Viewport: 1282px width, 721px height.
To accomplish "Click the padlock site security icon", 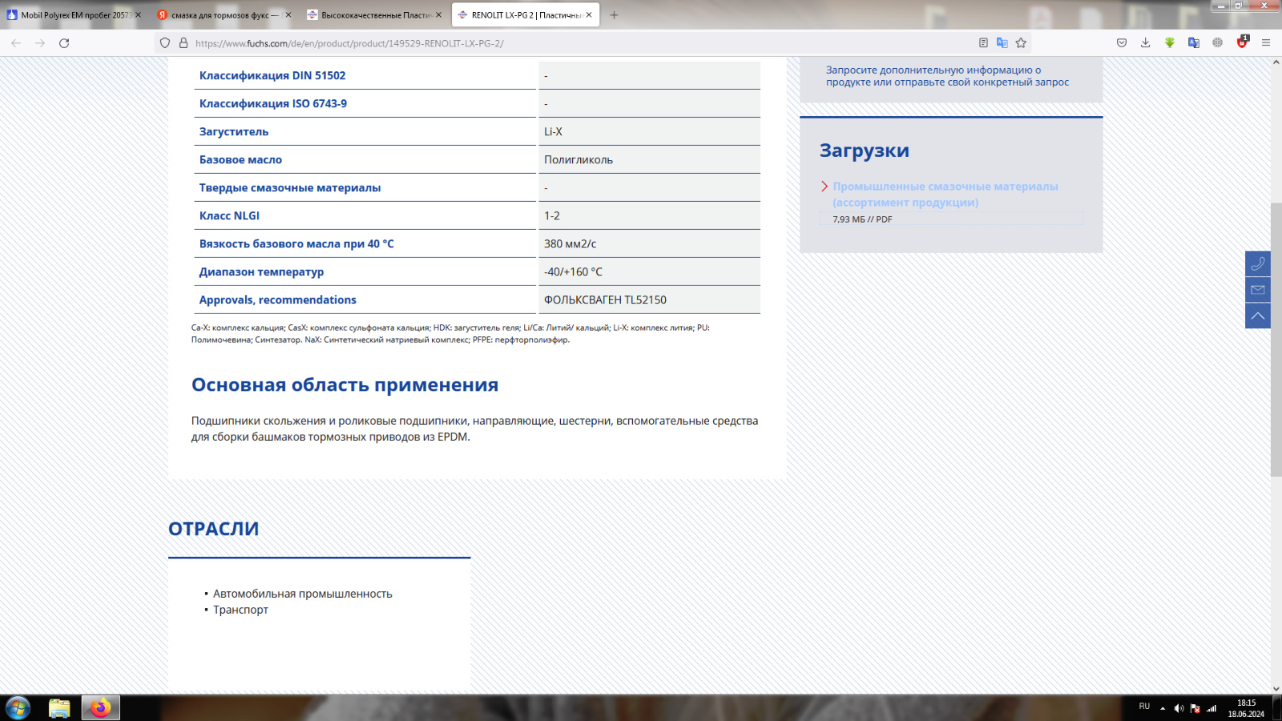I will [x=183, y=43].
